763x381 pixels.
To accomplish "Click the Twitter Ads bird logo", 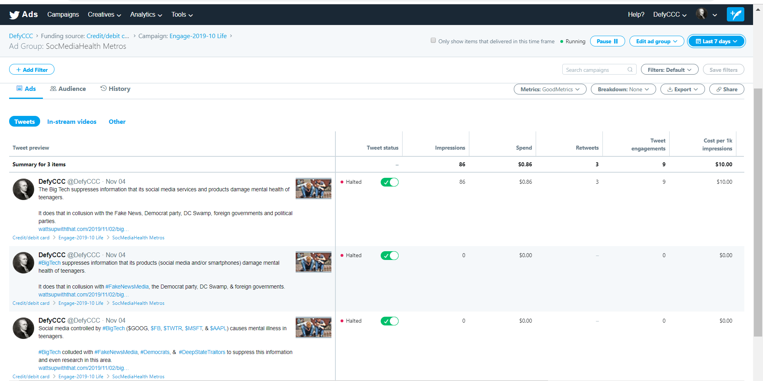I will pos(14,15).
